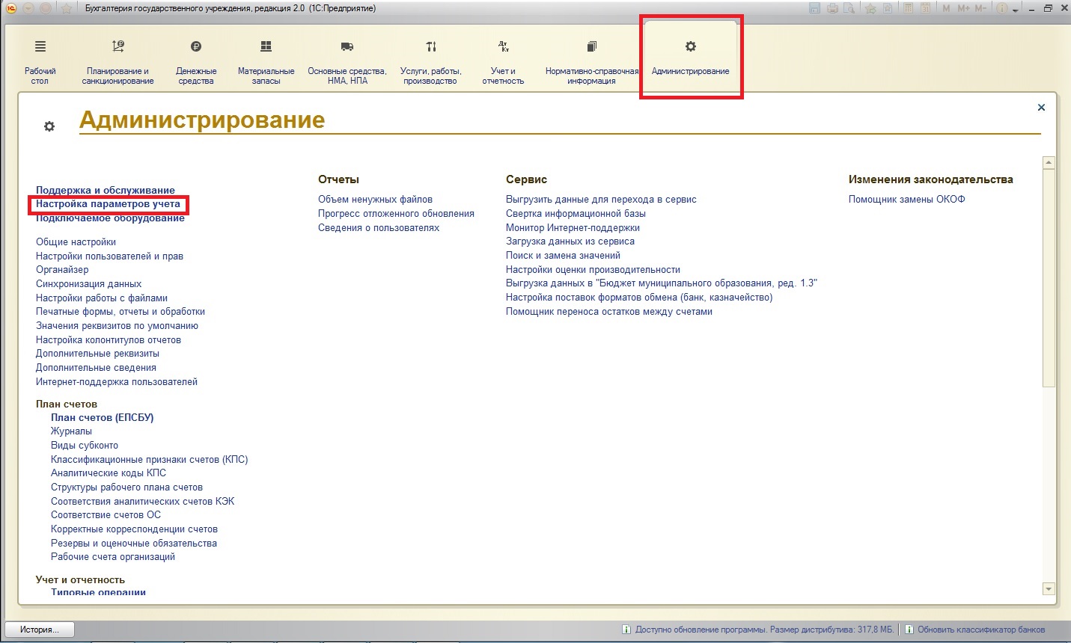The width and height of the screenshot is (1071, 643).
Task: Open Интернет-поддержка пользователей
Action: pyautogui.click(x=117, y=381)
